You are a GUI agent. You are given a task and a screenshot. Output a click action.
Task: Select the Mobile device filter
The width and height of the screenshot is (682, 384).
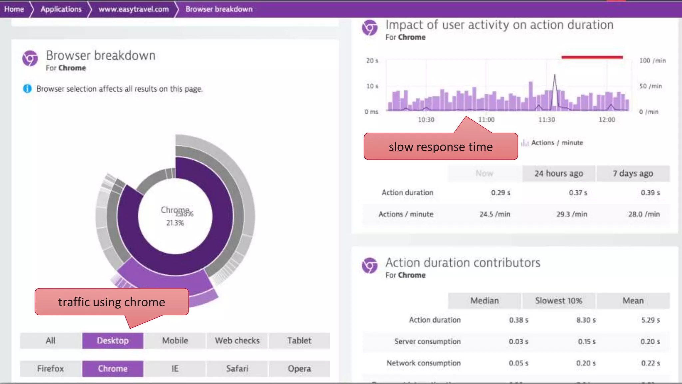pos(175,341)
